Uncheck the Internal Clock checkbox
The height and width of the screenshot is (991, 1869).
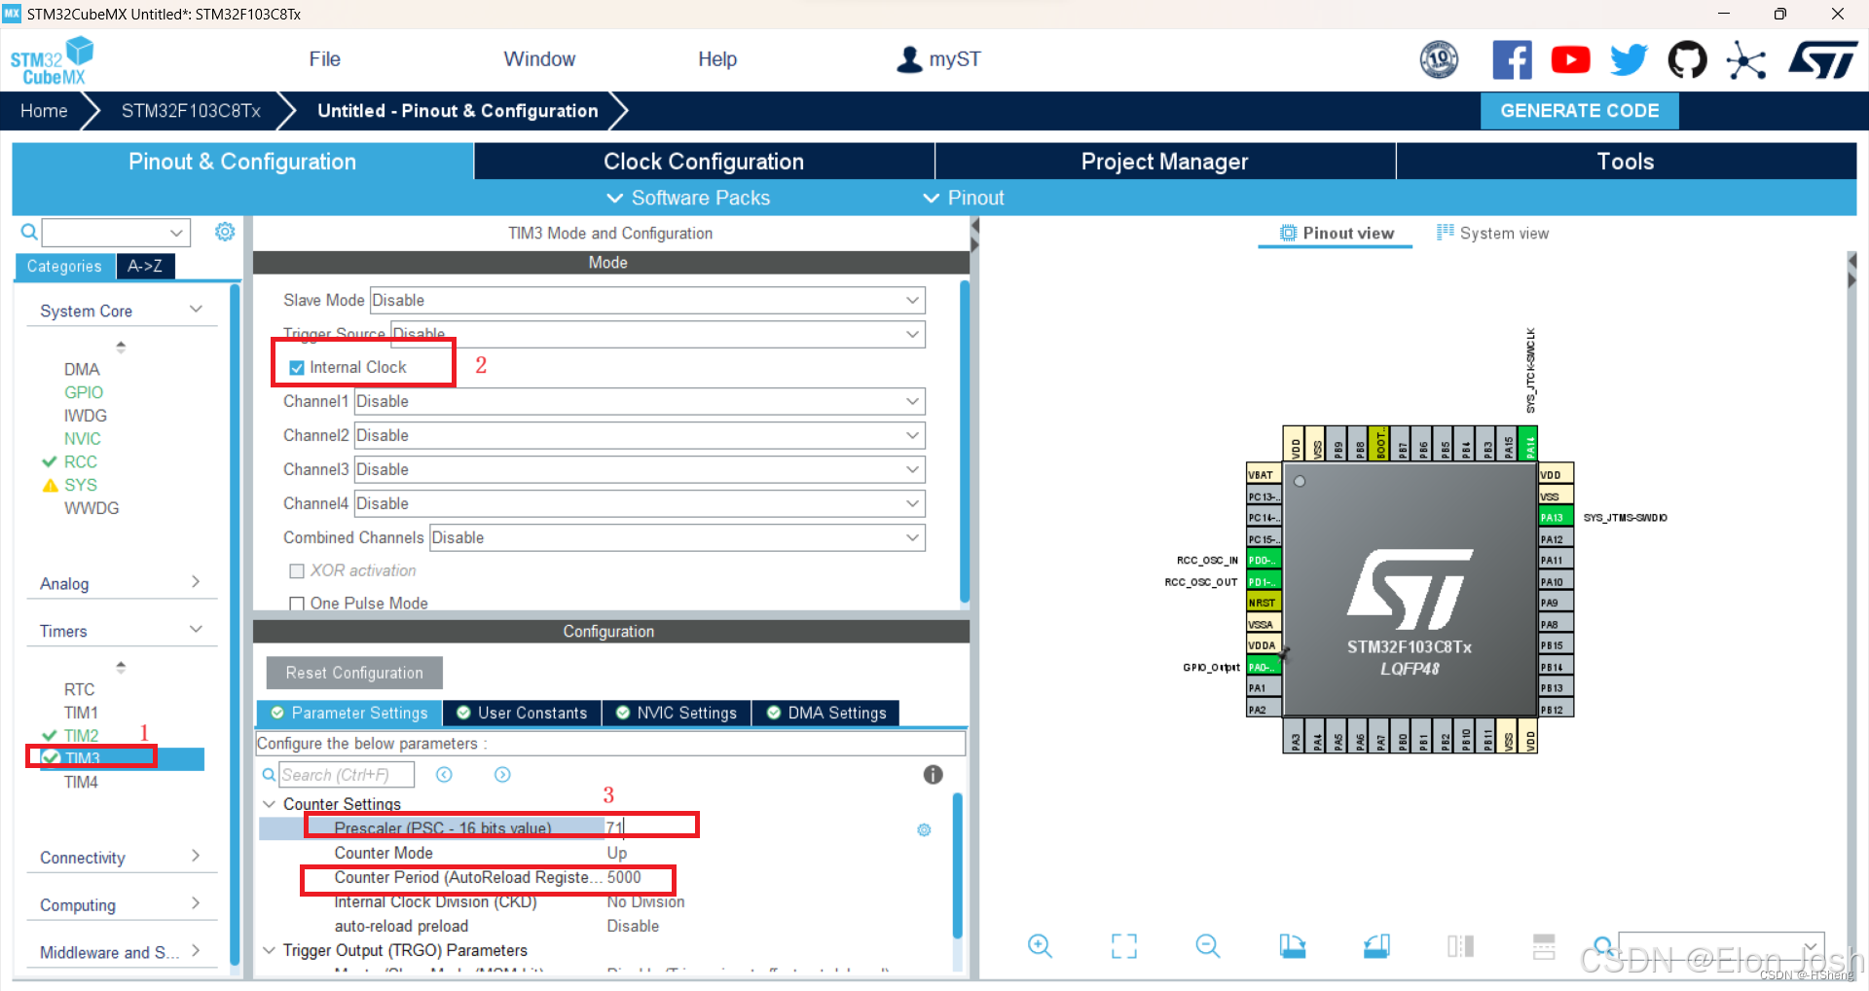coord(296,367)
